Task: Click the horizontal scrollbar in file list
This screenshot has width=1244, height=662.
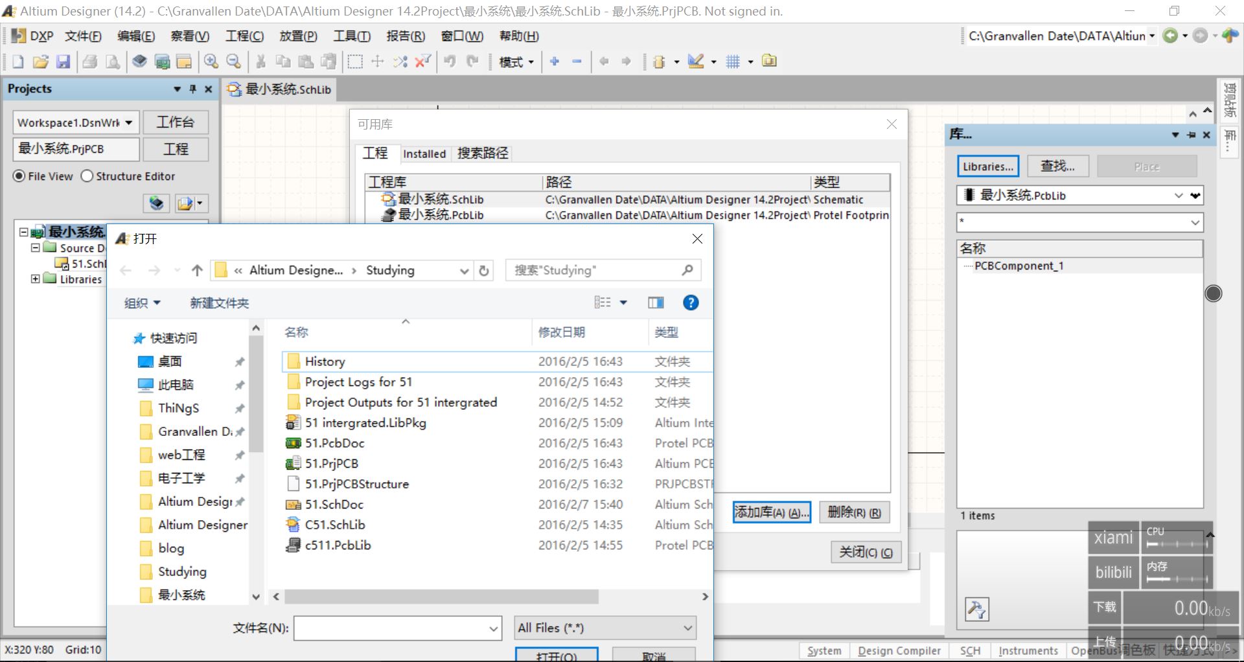Action: pos(441,597)
